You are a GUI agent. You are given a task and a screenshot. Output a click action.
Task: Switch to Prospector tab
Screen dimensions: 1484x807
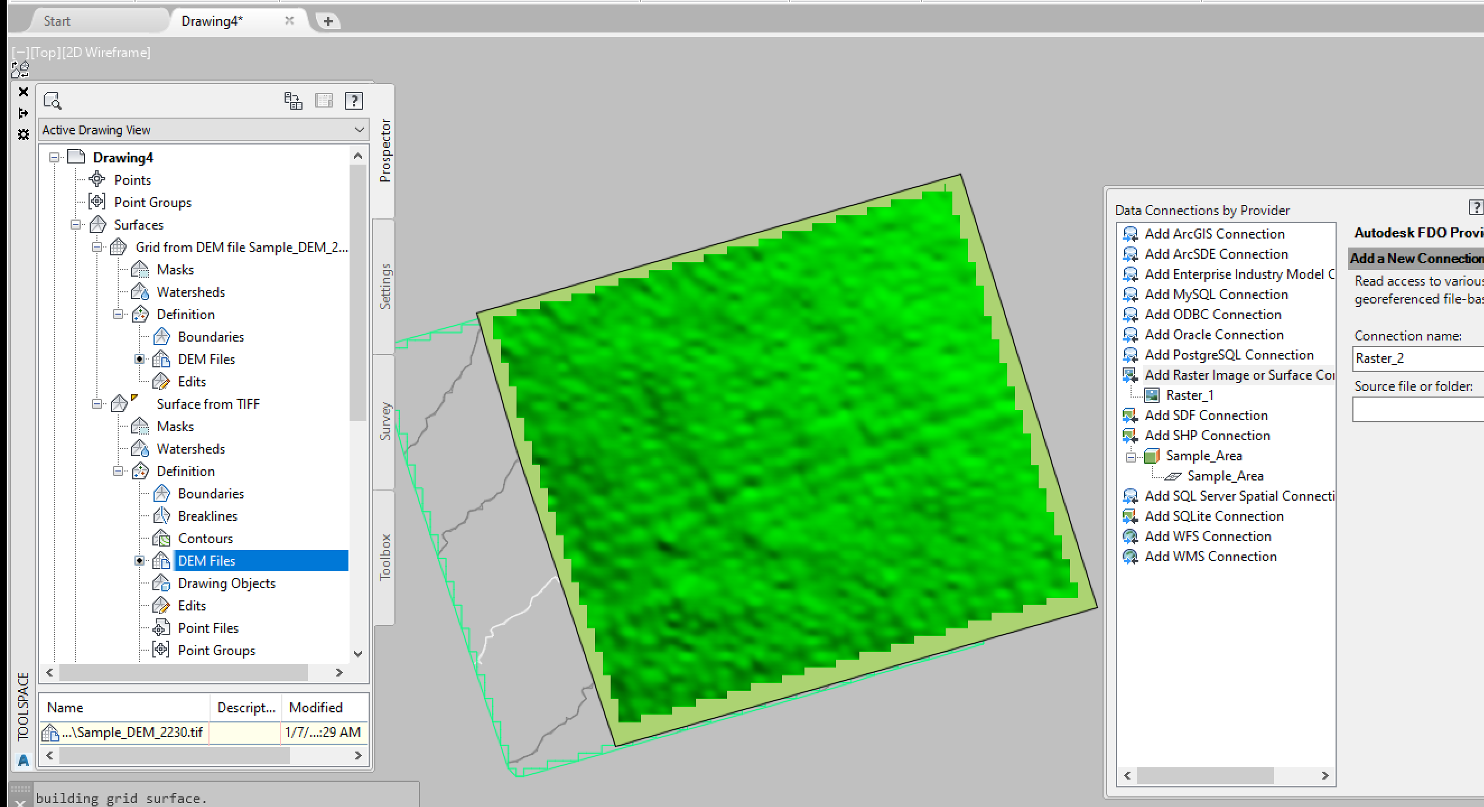pos(385,151)
